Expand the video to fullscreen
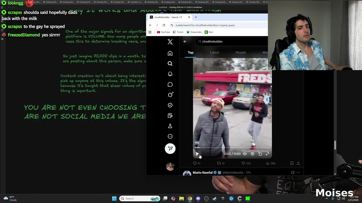362x203 pixels. (x=267, y=154)
